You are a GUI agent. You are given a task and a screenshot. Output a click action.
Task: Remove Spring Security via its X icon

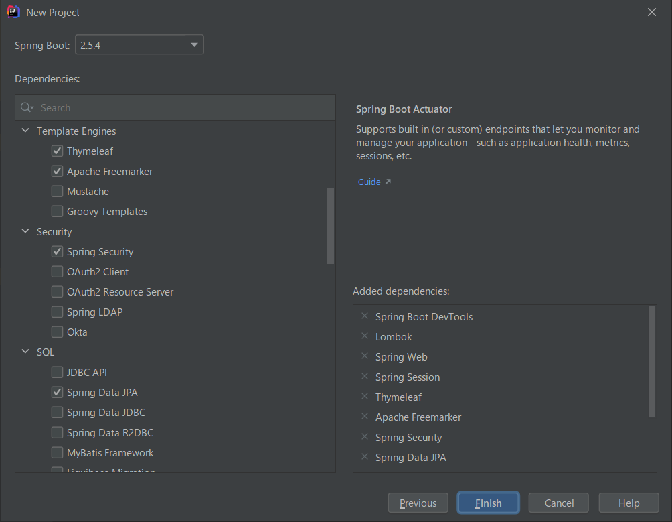pos(365,437)
